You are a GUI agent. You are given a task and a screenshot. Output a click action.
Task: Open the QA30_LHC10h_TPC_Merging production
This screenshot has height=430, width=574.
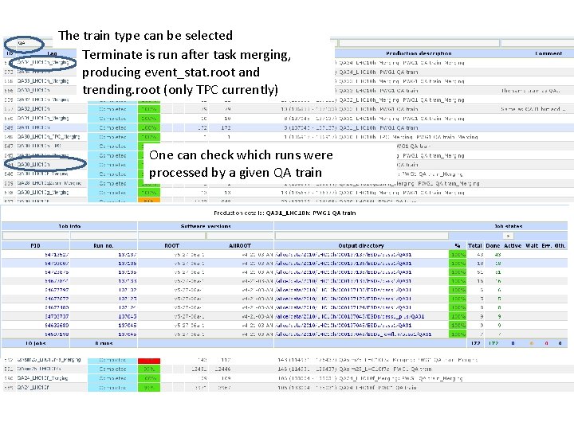(x=49, y=137)
